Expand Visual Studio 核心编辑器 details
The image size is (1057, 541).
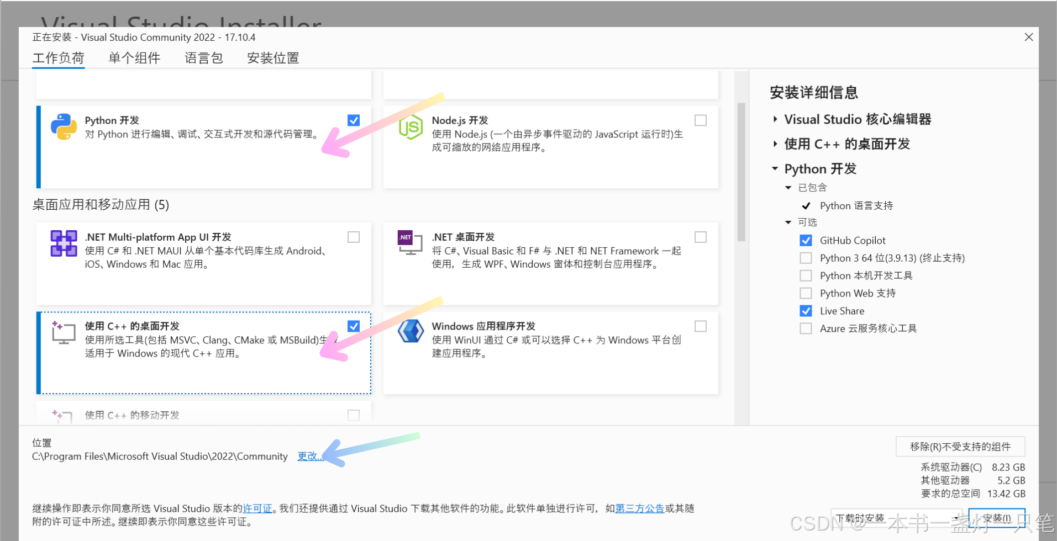(x=775, y=119)
